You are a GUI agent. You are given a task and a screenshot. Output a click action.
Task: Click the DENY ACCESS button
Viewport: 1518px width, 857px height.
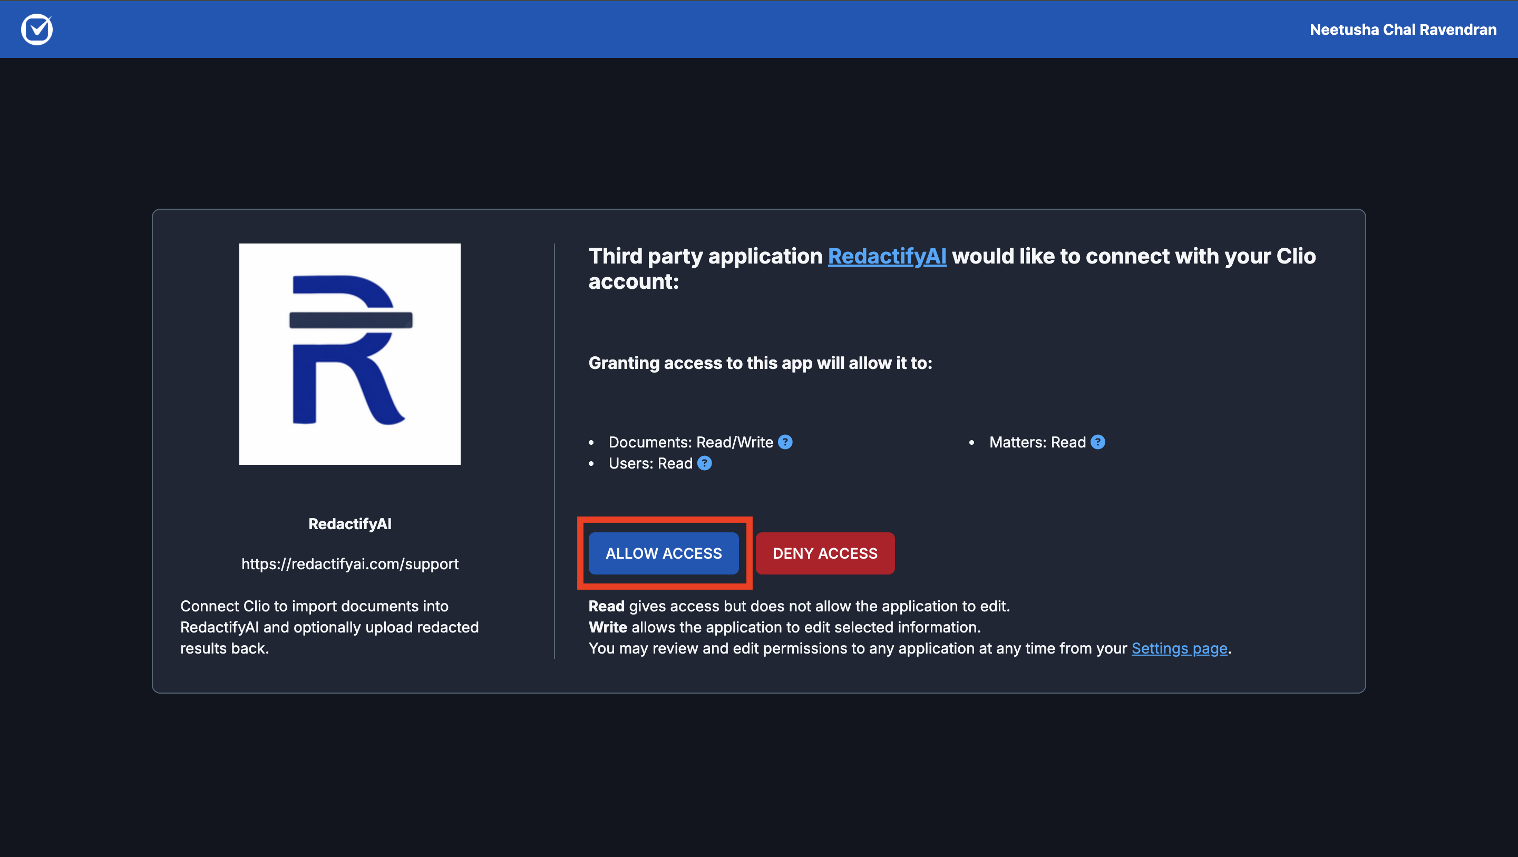(825, 553)
